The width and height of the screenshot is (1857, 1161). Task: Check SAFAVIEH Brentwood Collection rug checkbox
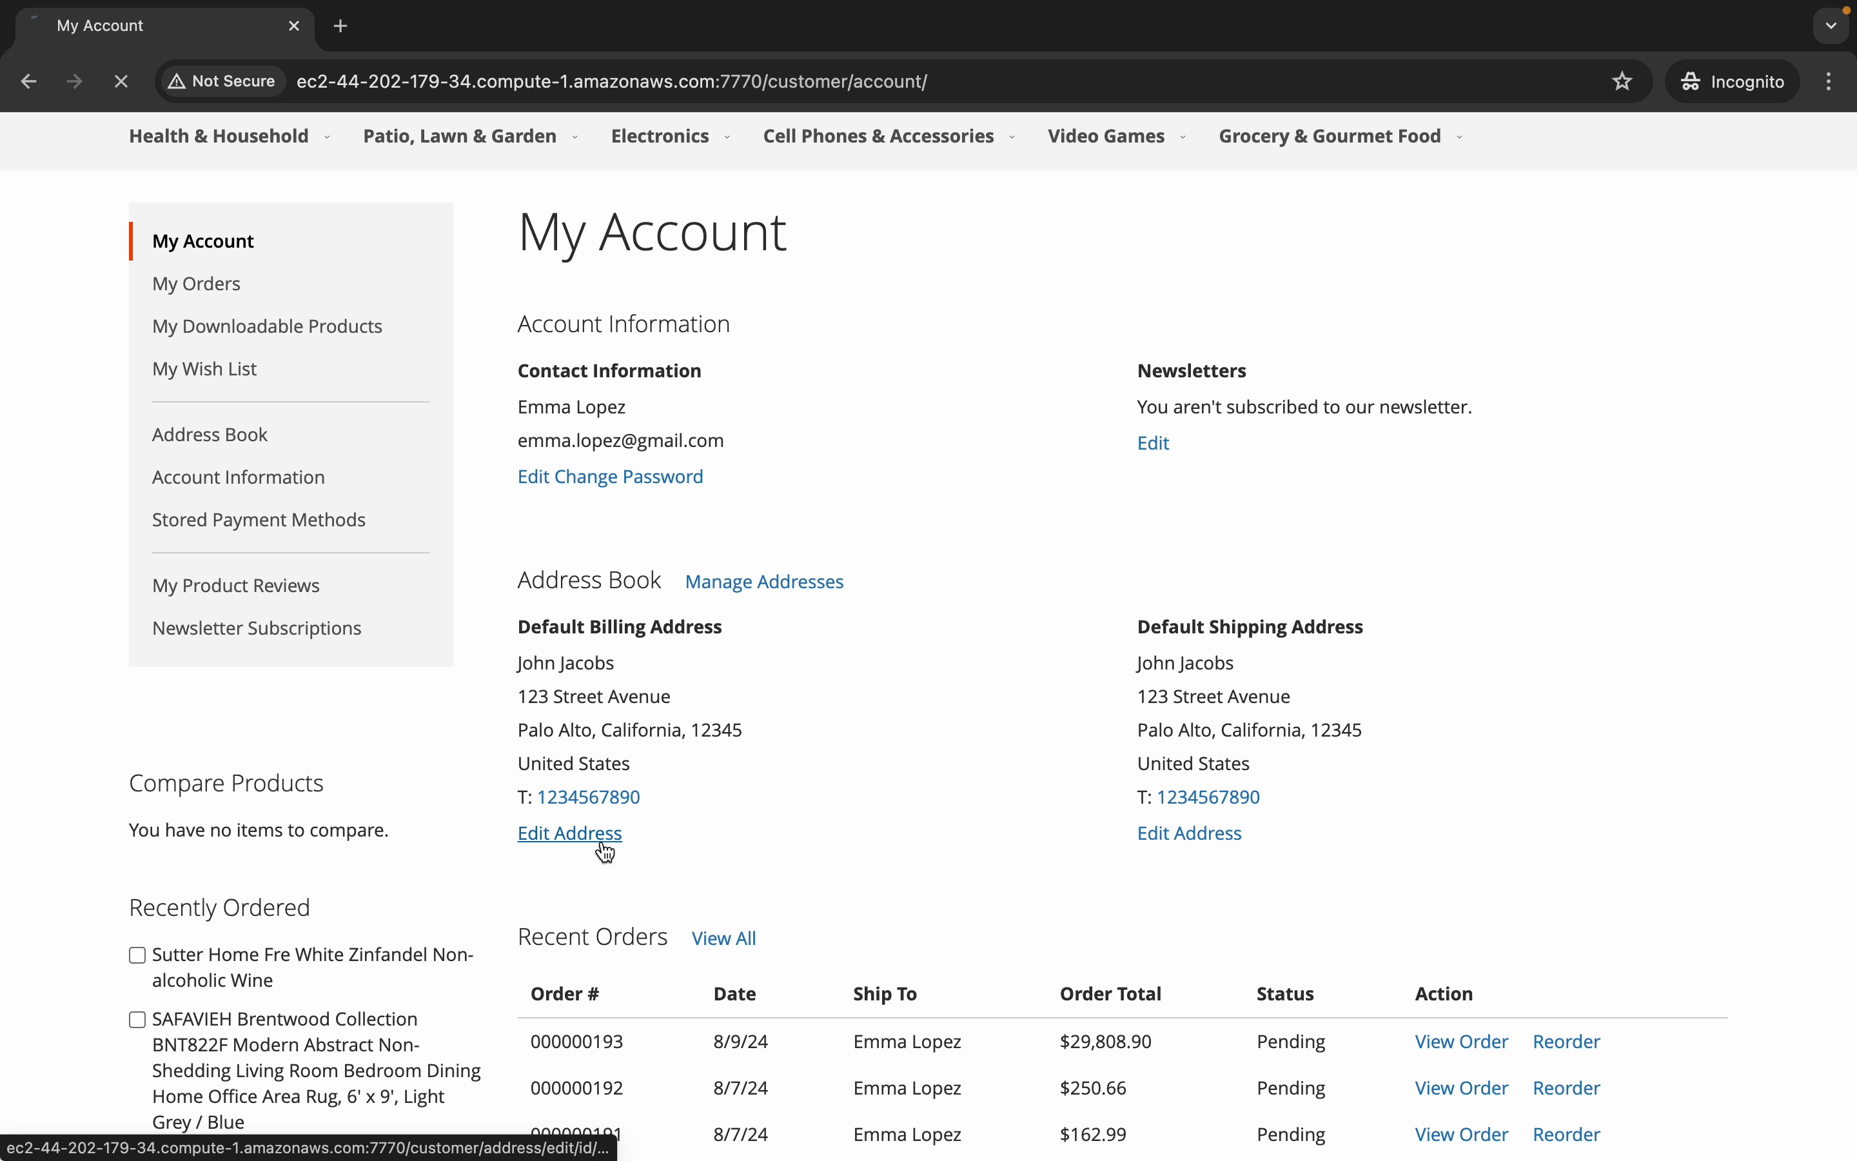[x=137, y=1020]
